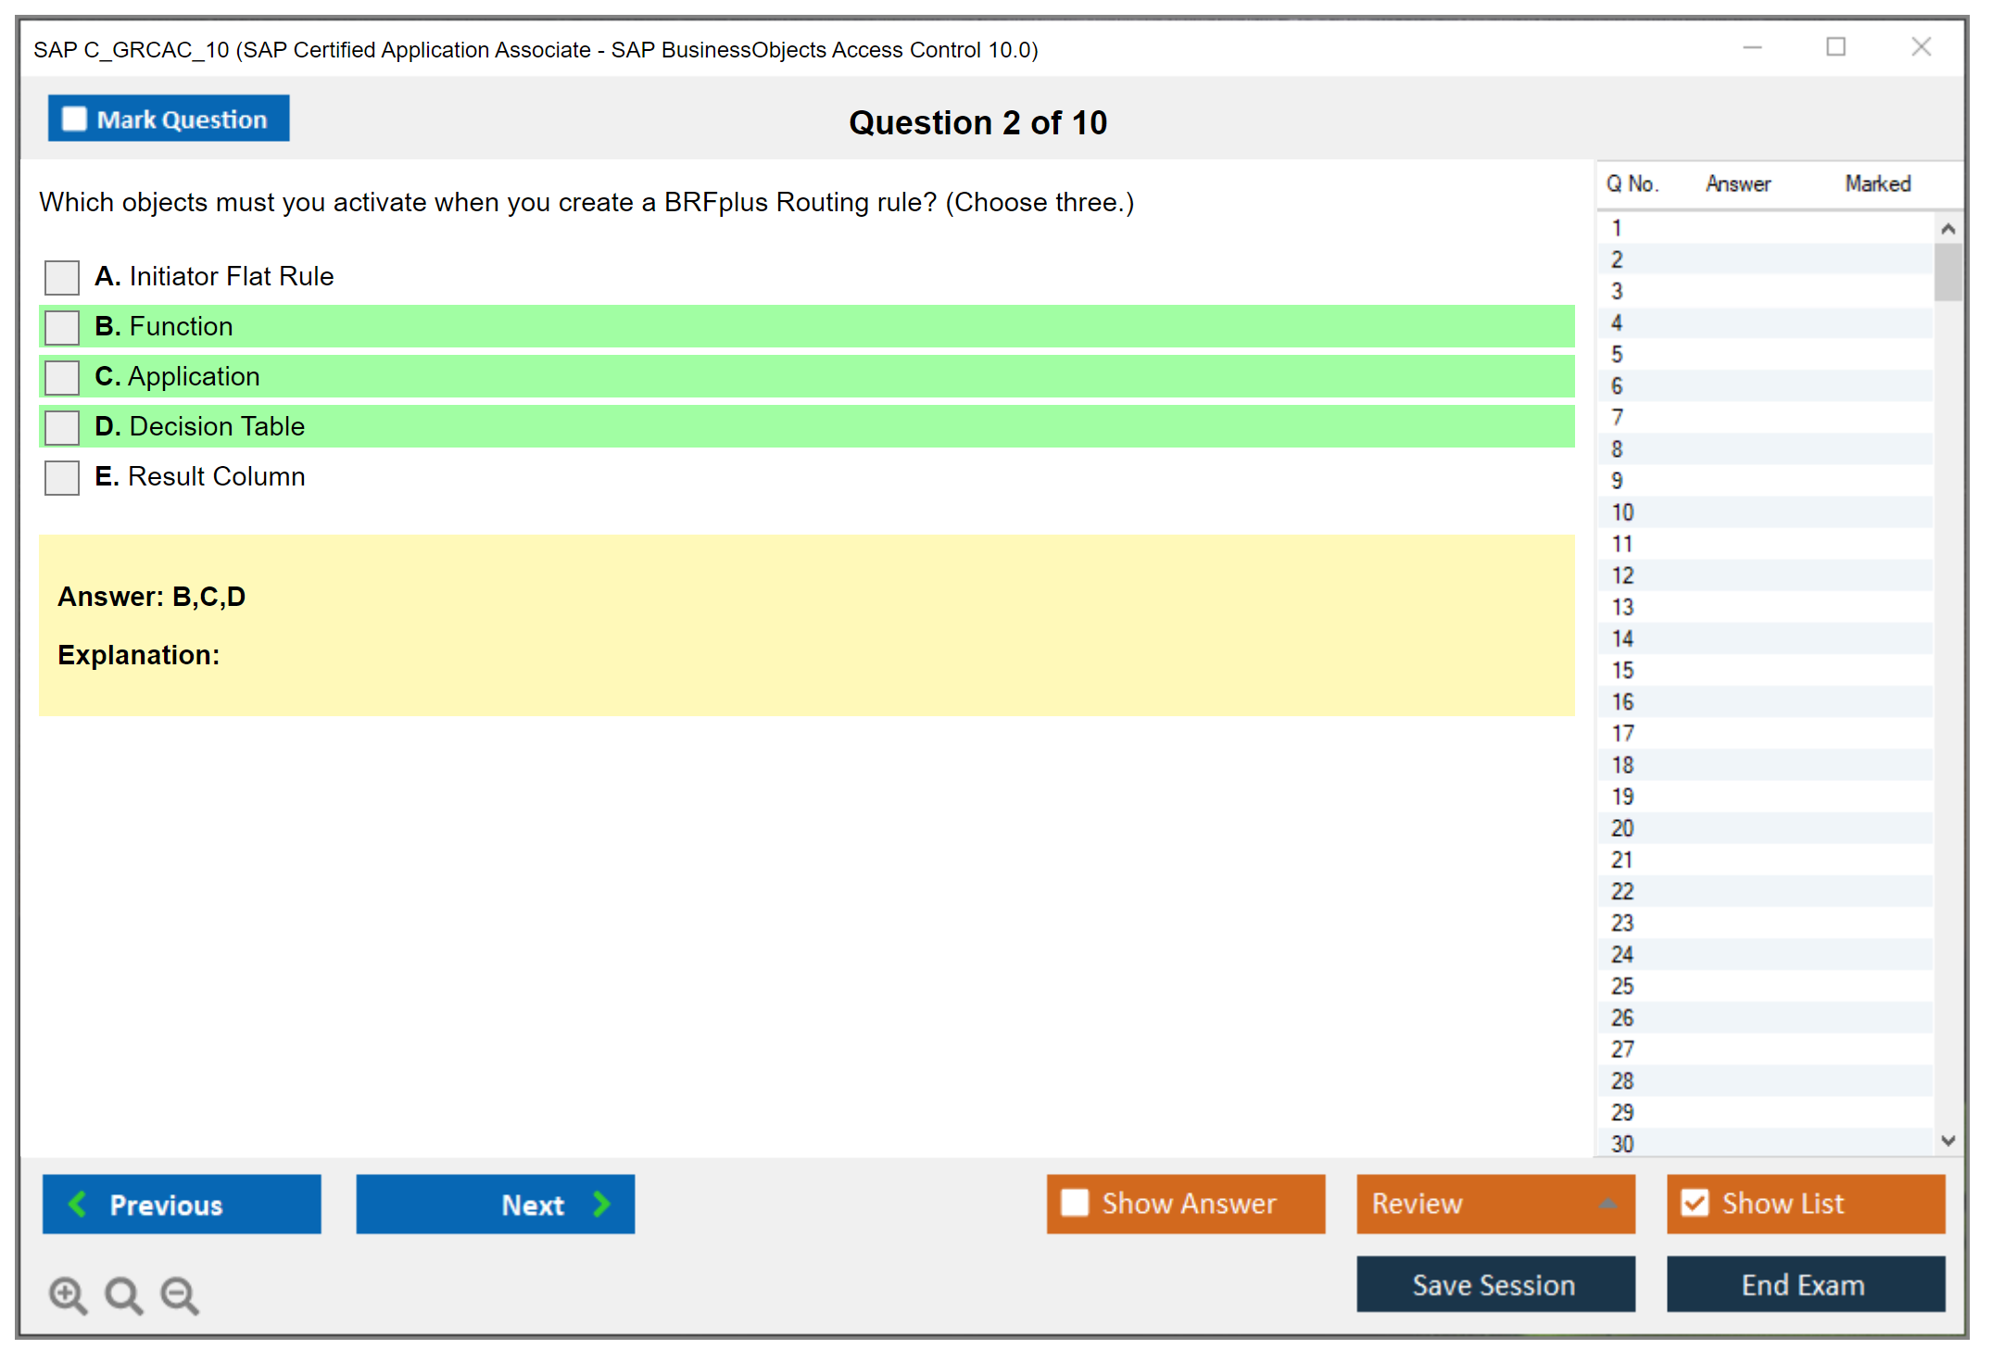Select question 10 in the list

pos(1622,512)
